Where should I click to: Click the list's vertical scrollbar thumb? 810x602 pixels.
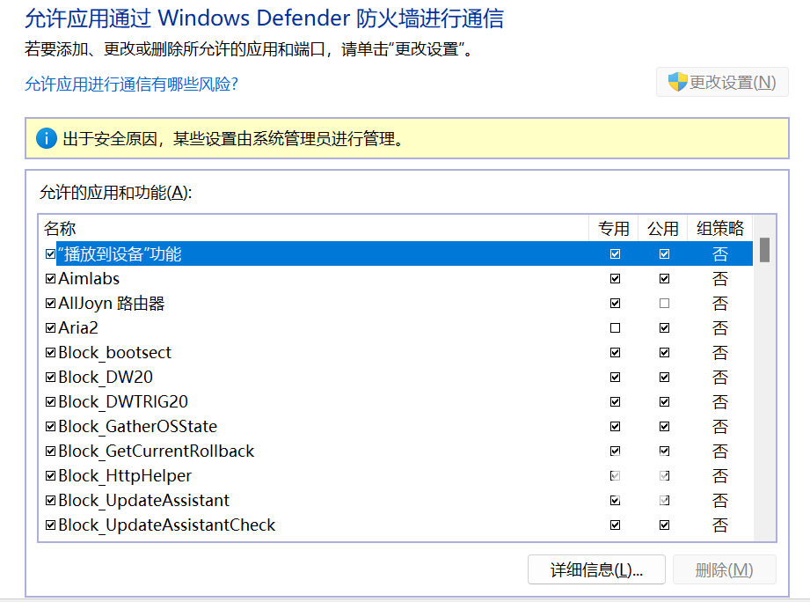click(765, 250)
